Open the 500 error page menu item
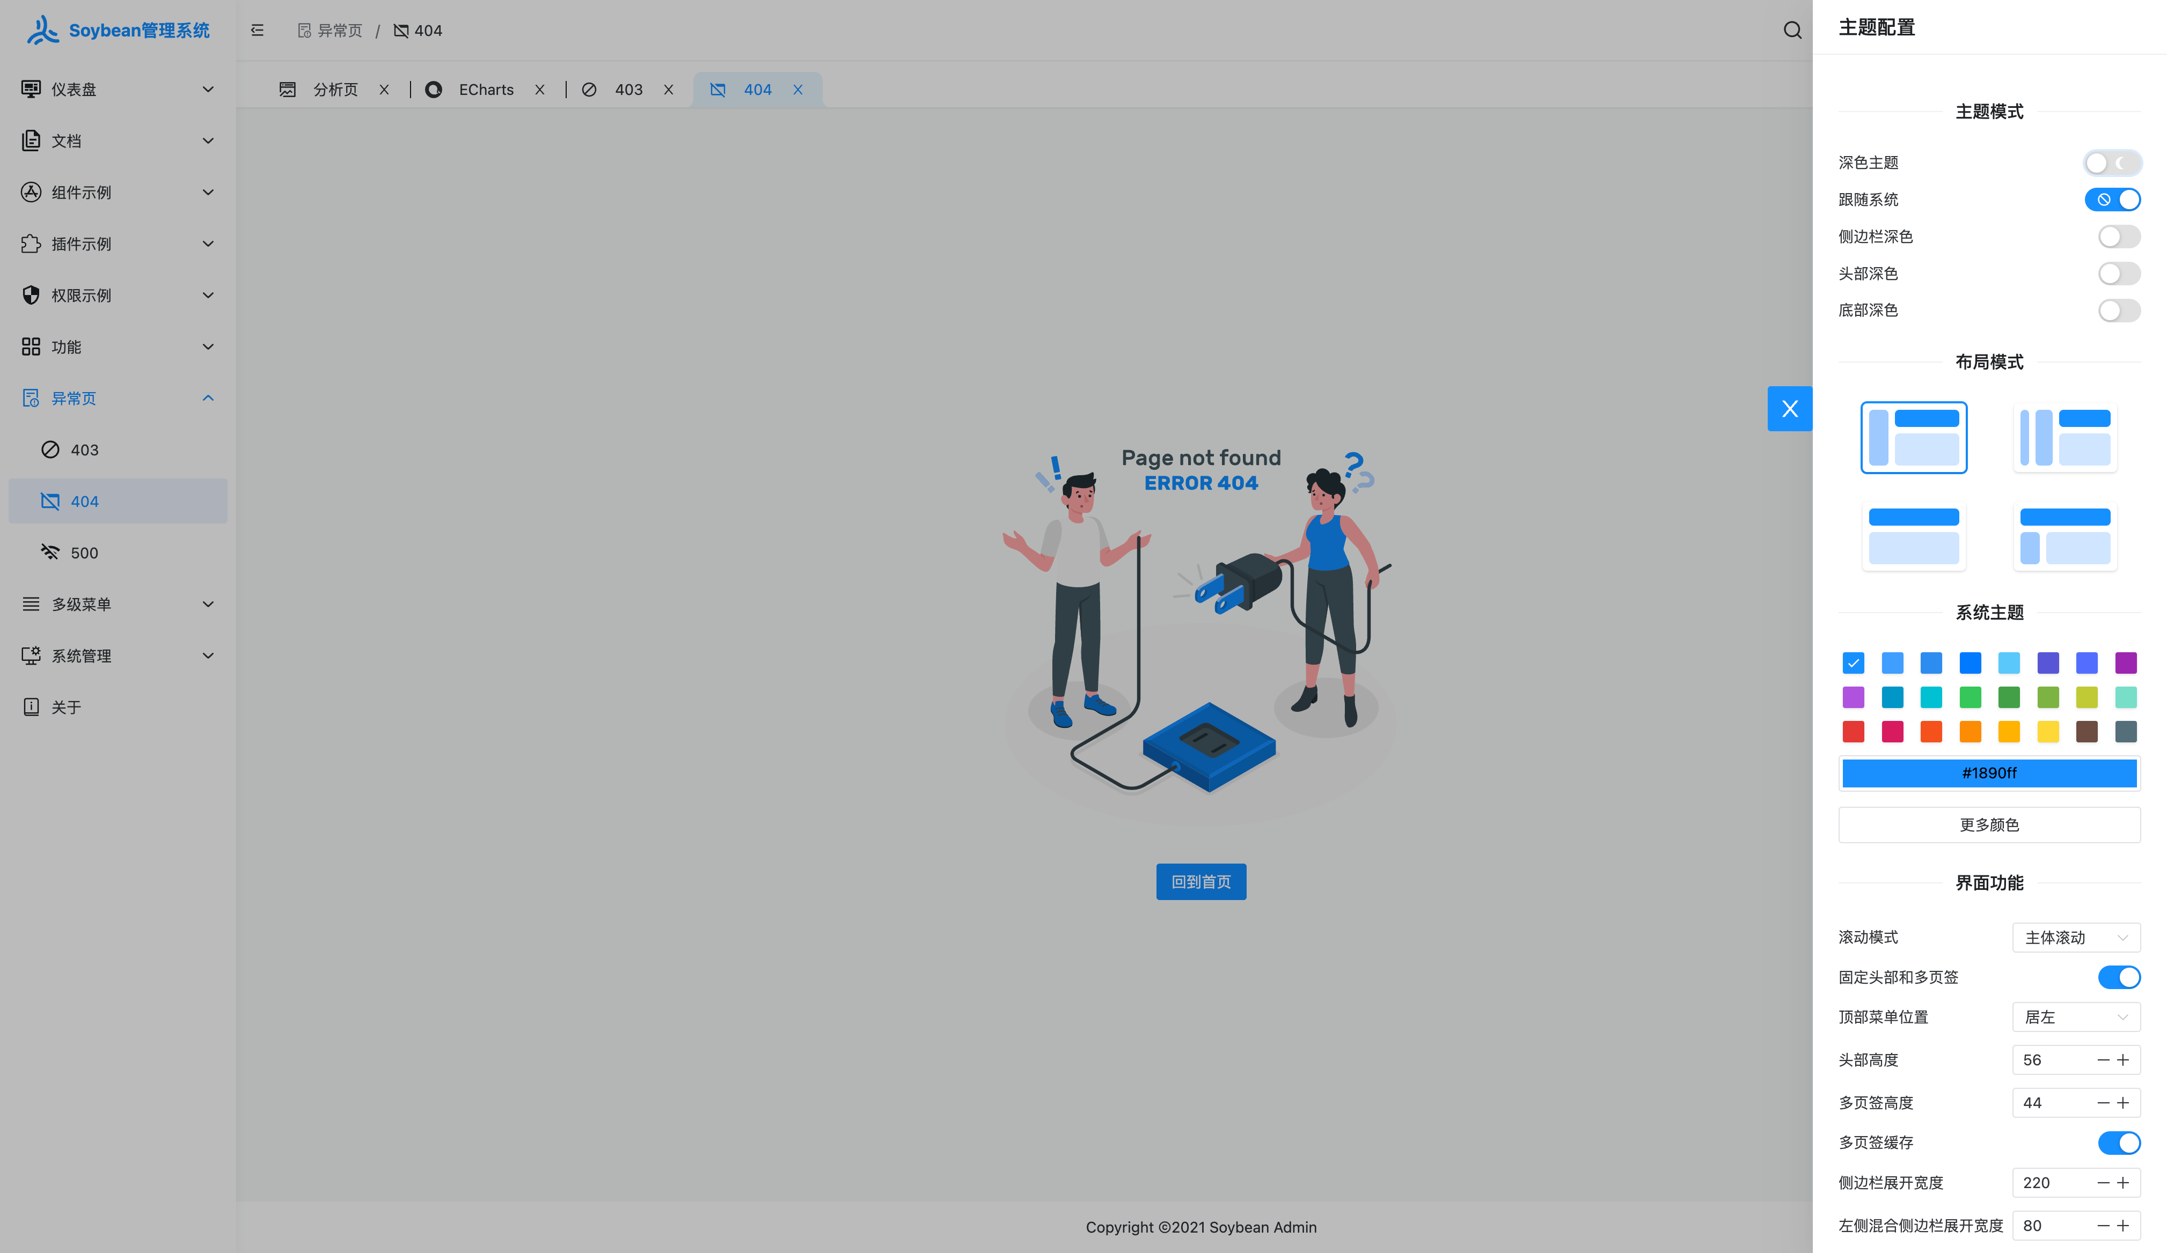Viewport: 2167px width, 1253px height. point(84,552)
